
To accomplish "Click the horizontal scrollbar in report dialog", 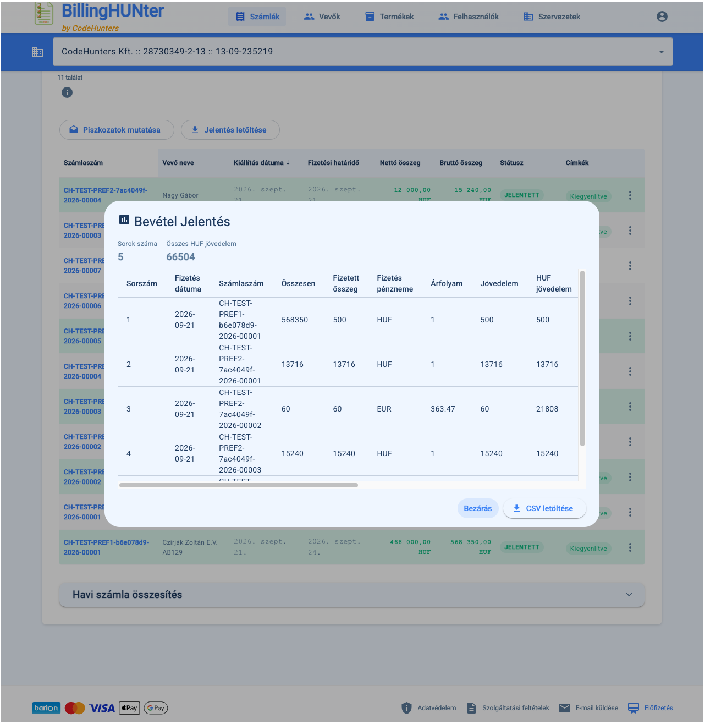I will pos(239,485).
